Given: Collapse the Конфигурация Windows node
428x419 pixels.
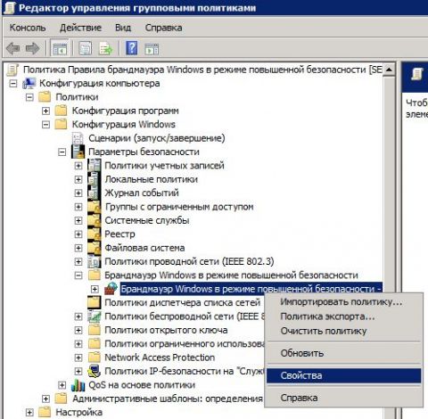Looking at the screenshot, I should [45, 125].
